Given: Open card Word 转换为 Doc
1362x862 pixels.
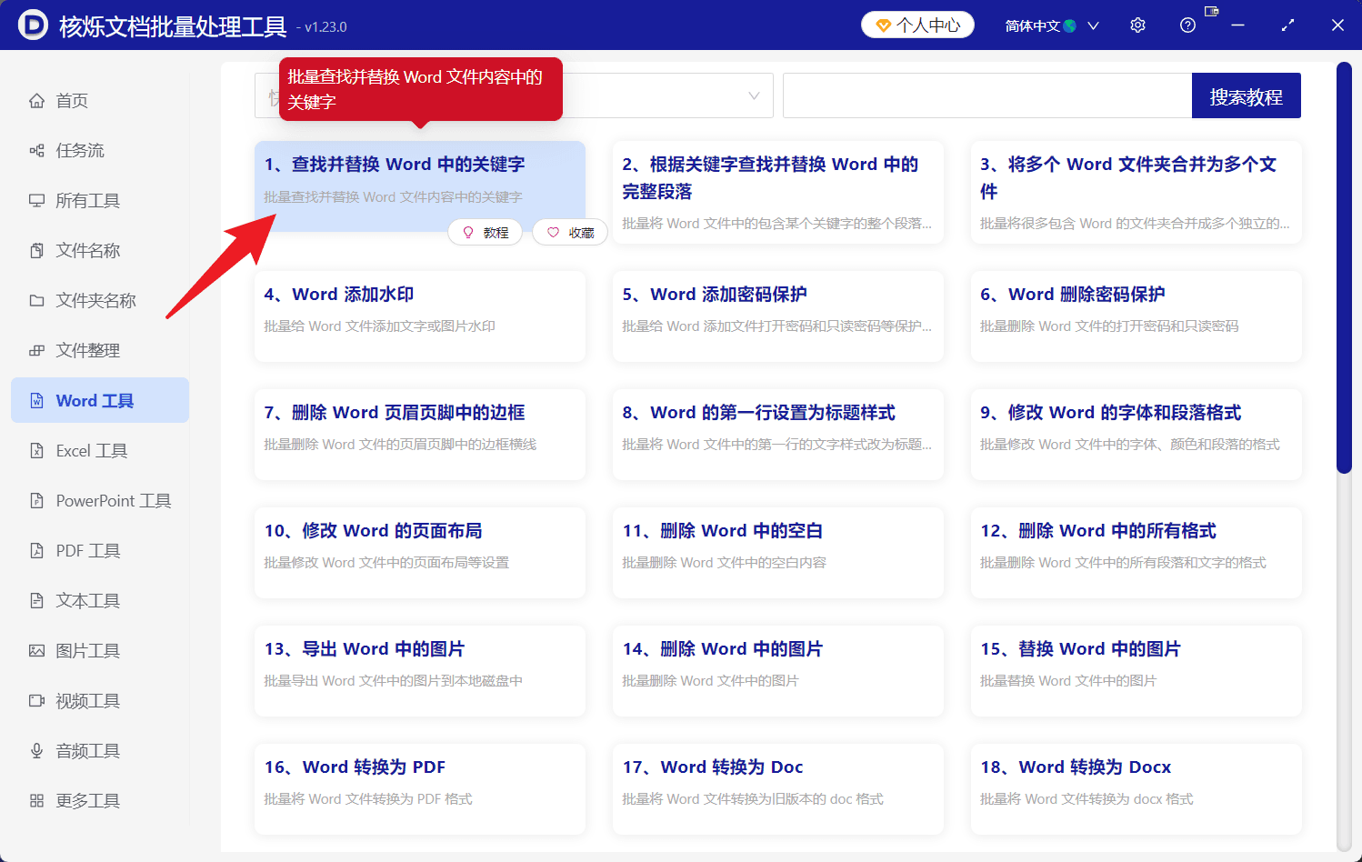Looking at the screenshot, I should coord(778,789).
